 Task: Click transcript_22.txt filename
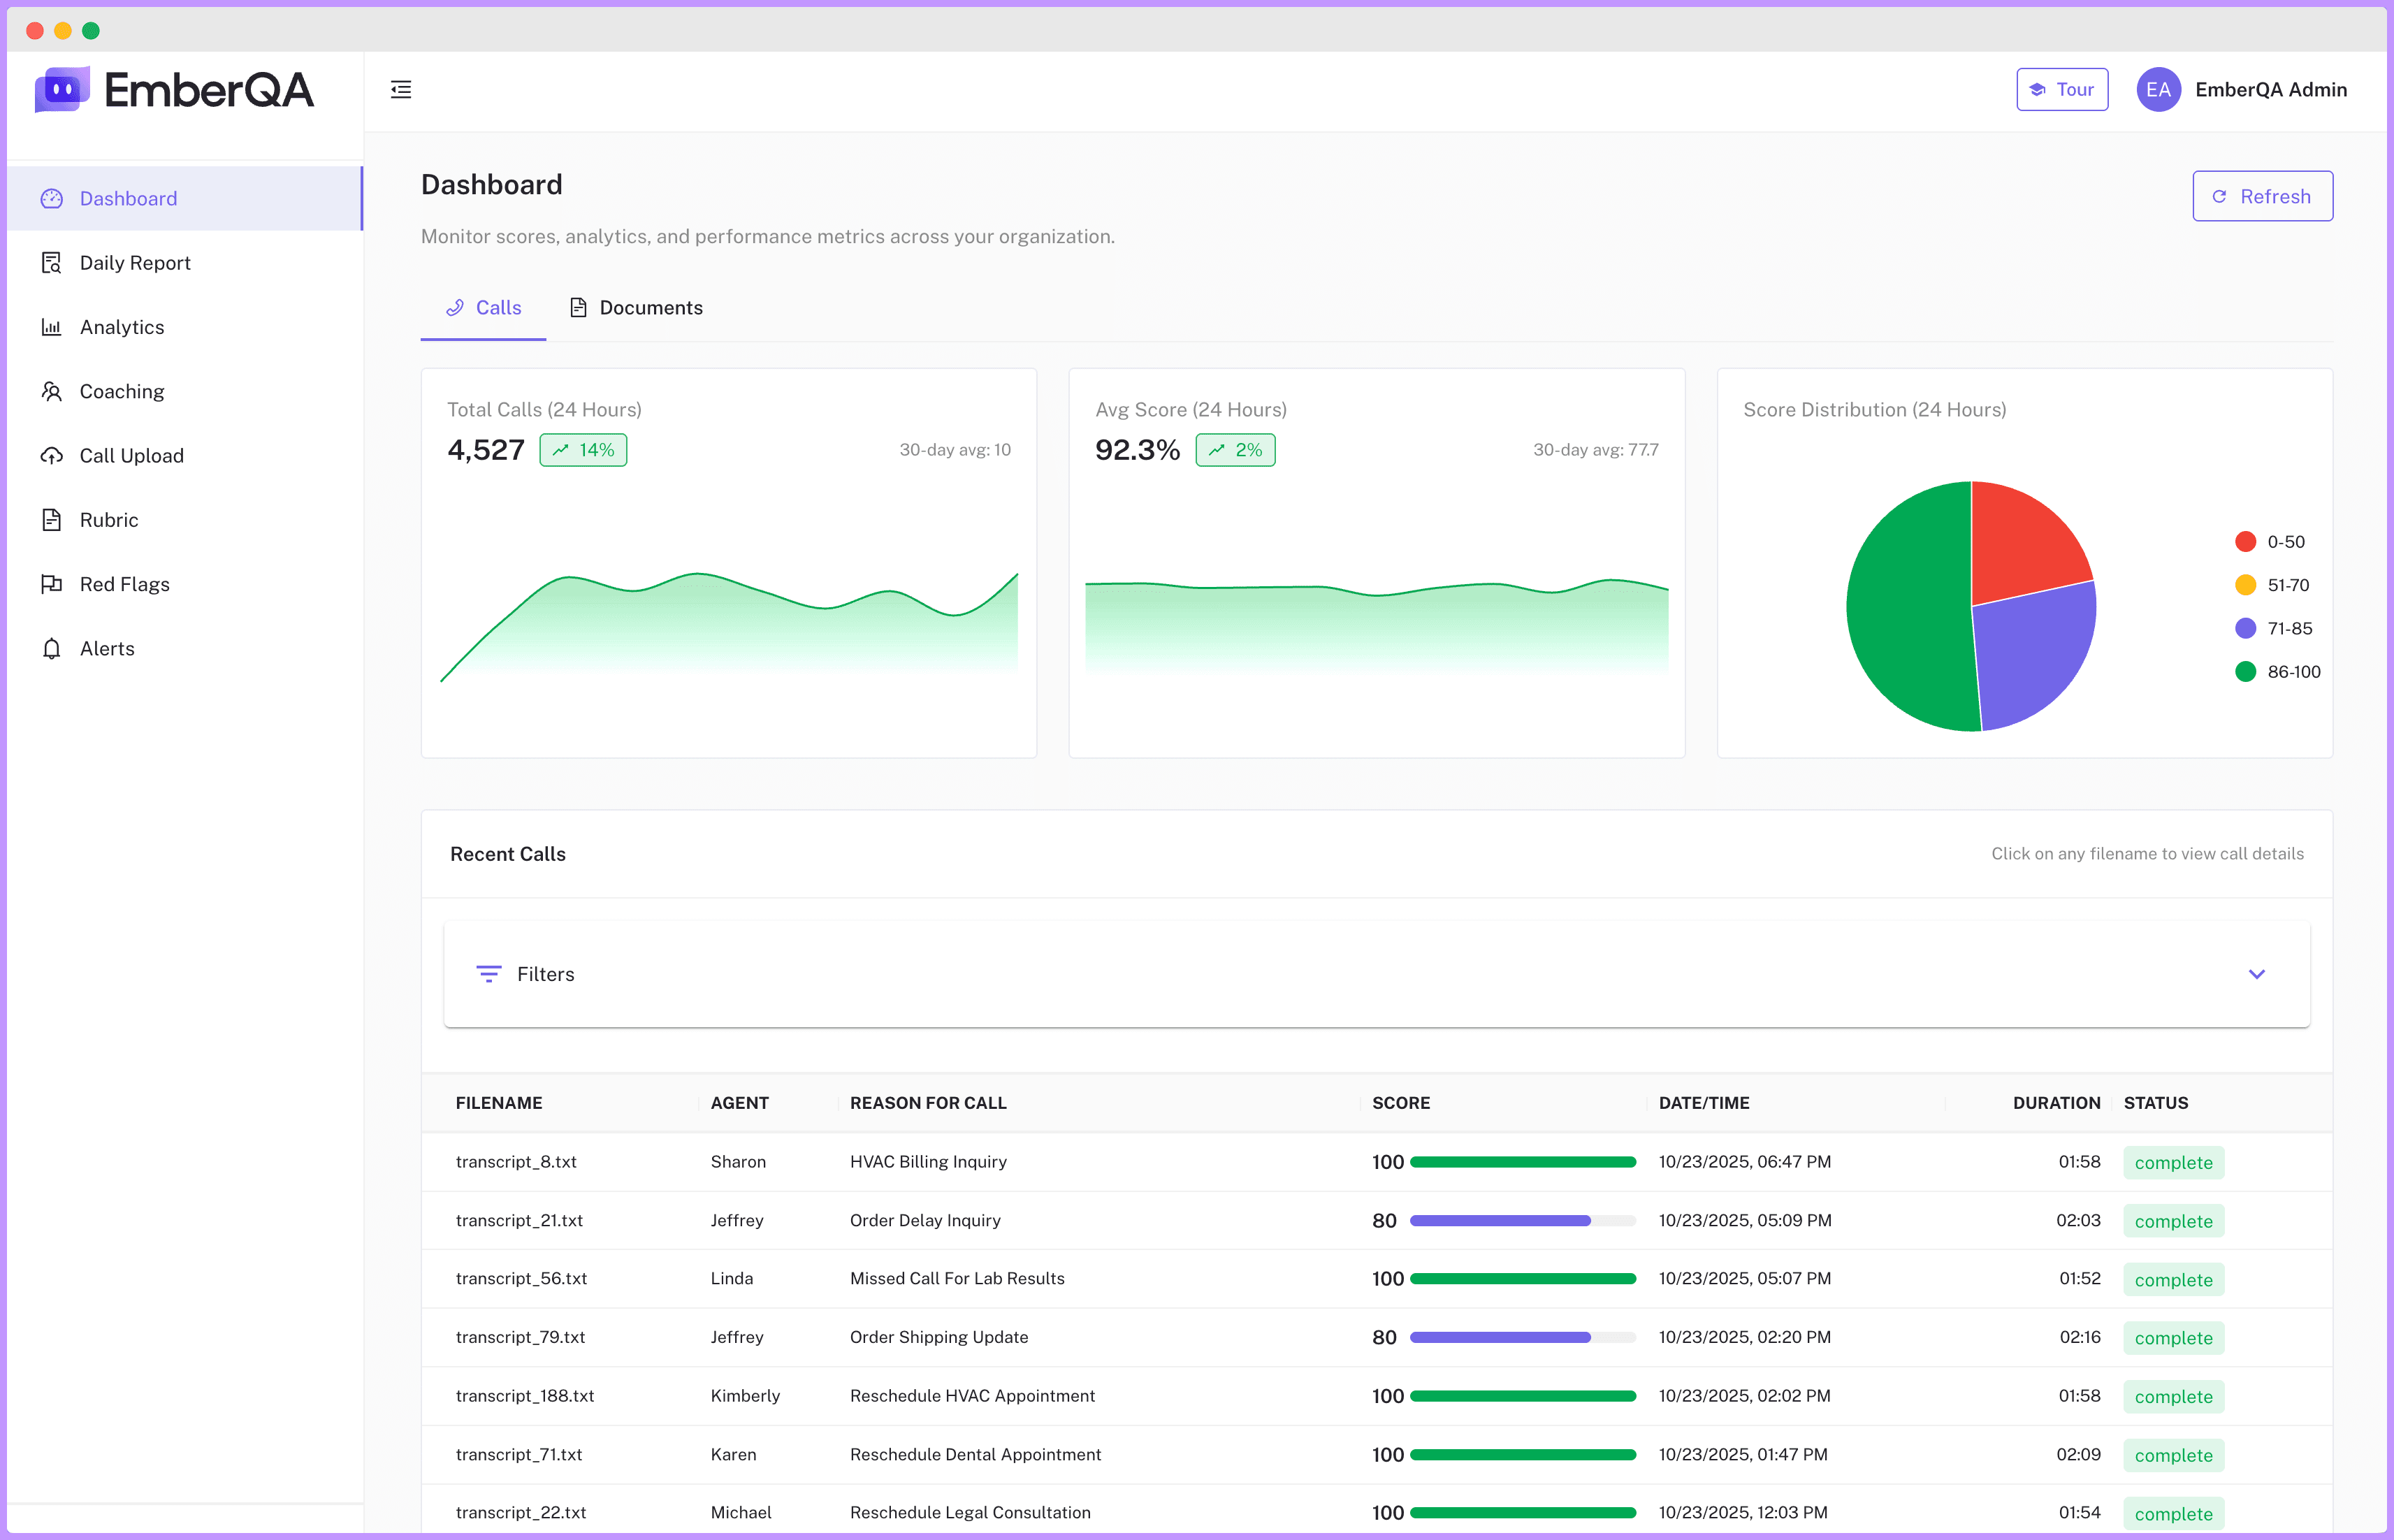click(521, 1513)
